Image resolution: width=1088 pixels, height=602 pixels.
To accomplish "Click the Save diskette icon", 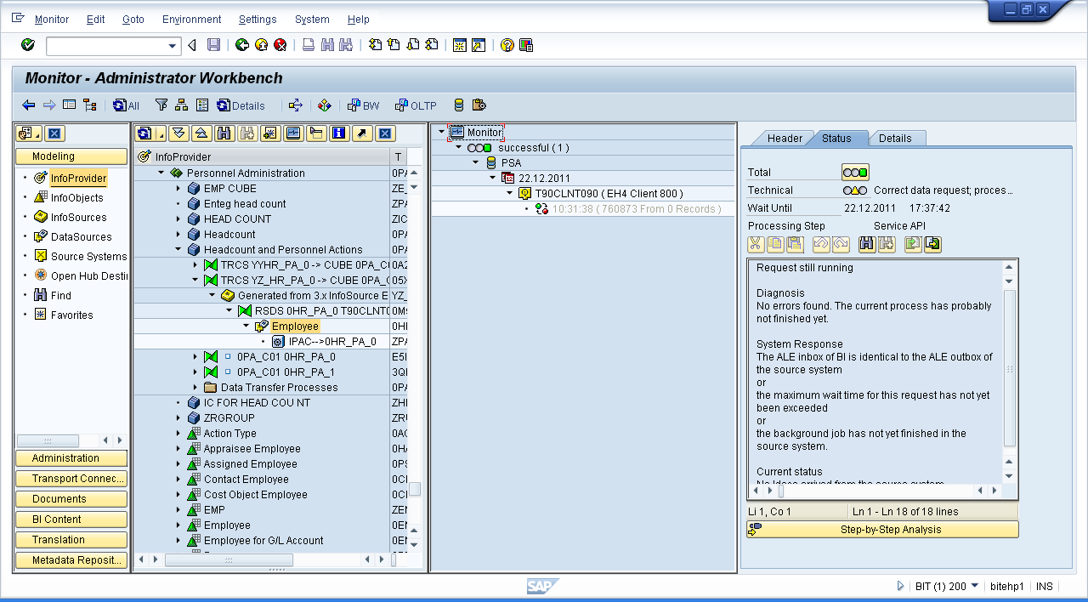I will (x=213, y=45).
